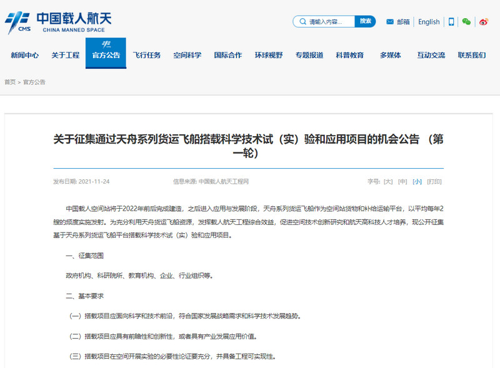
Task: Click the [打印] print link
Action: pyautogui.click(x=434, y=182)
